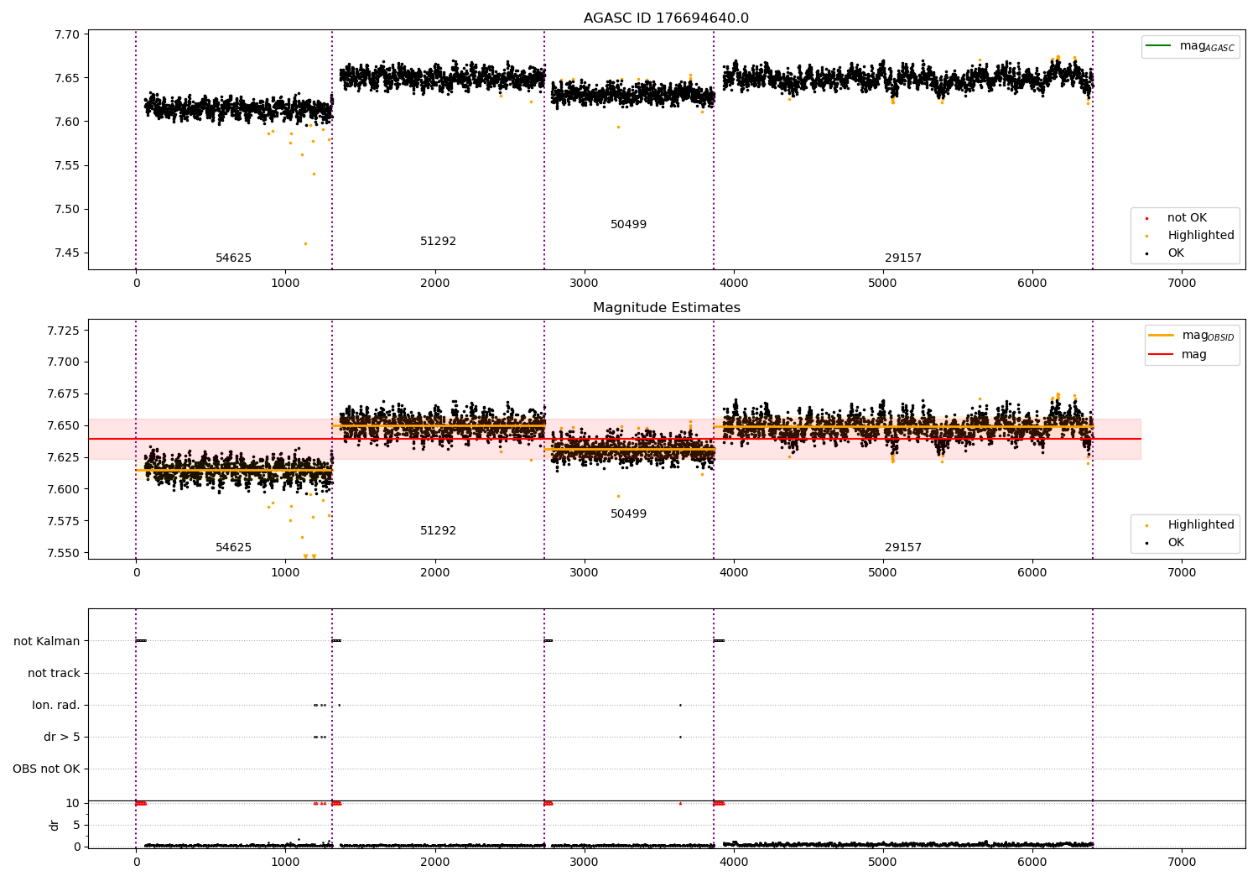Viewport: 1258px width, 881px height.
Task: Click OBSID label 50499 in Magnitude Estimates plot
Action: pyautogui.click(x=628, y=514)
